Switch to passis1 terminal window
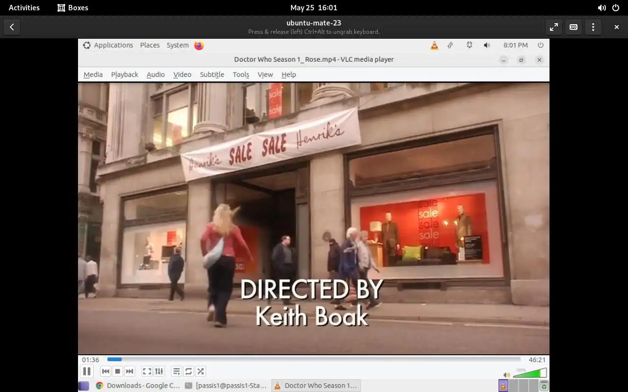 pyautogui.click(x=226, y=386)
